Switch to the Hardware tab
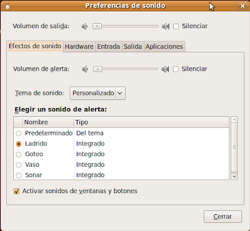This screenshot has width=250, height=231. pyautogui.click(x=79, y=46)
